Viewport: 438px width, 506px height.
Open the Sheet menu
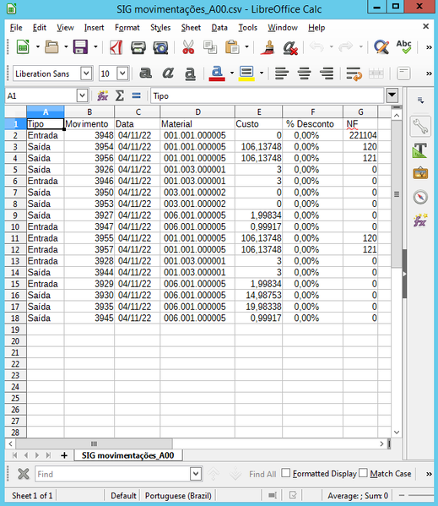pos(191,28)
